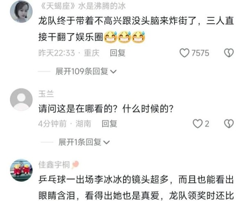
Task: Select comment 请问这是在哪看的
Action: click(106, 109)
